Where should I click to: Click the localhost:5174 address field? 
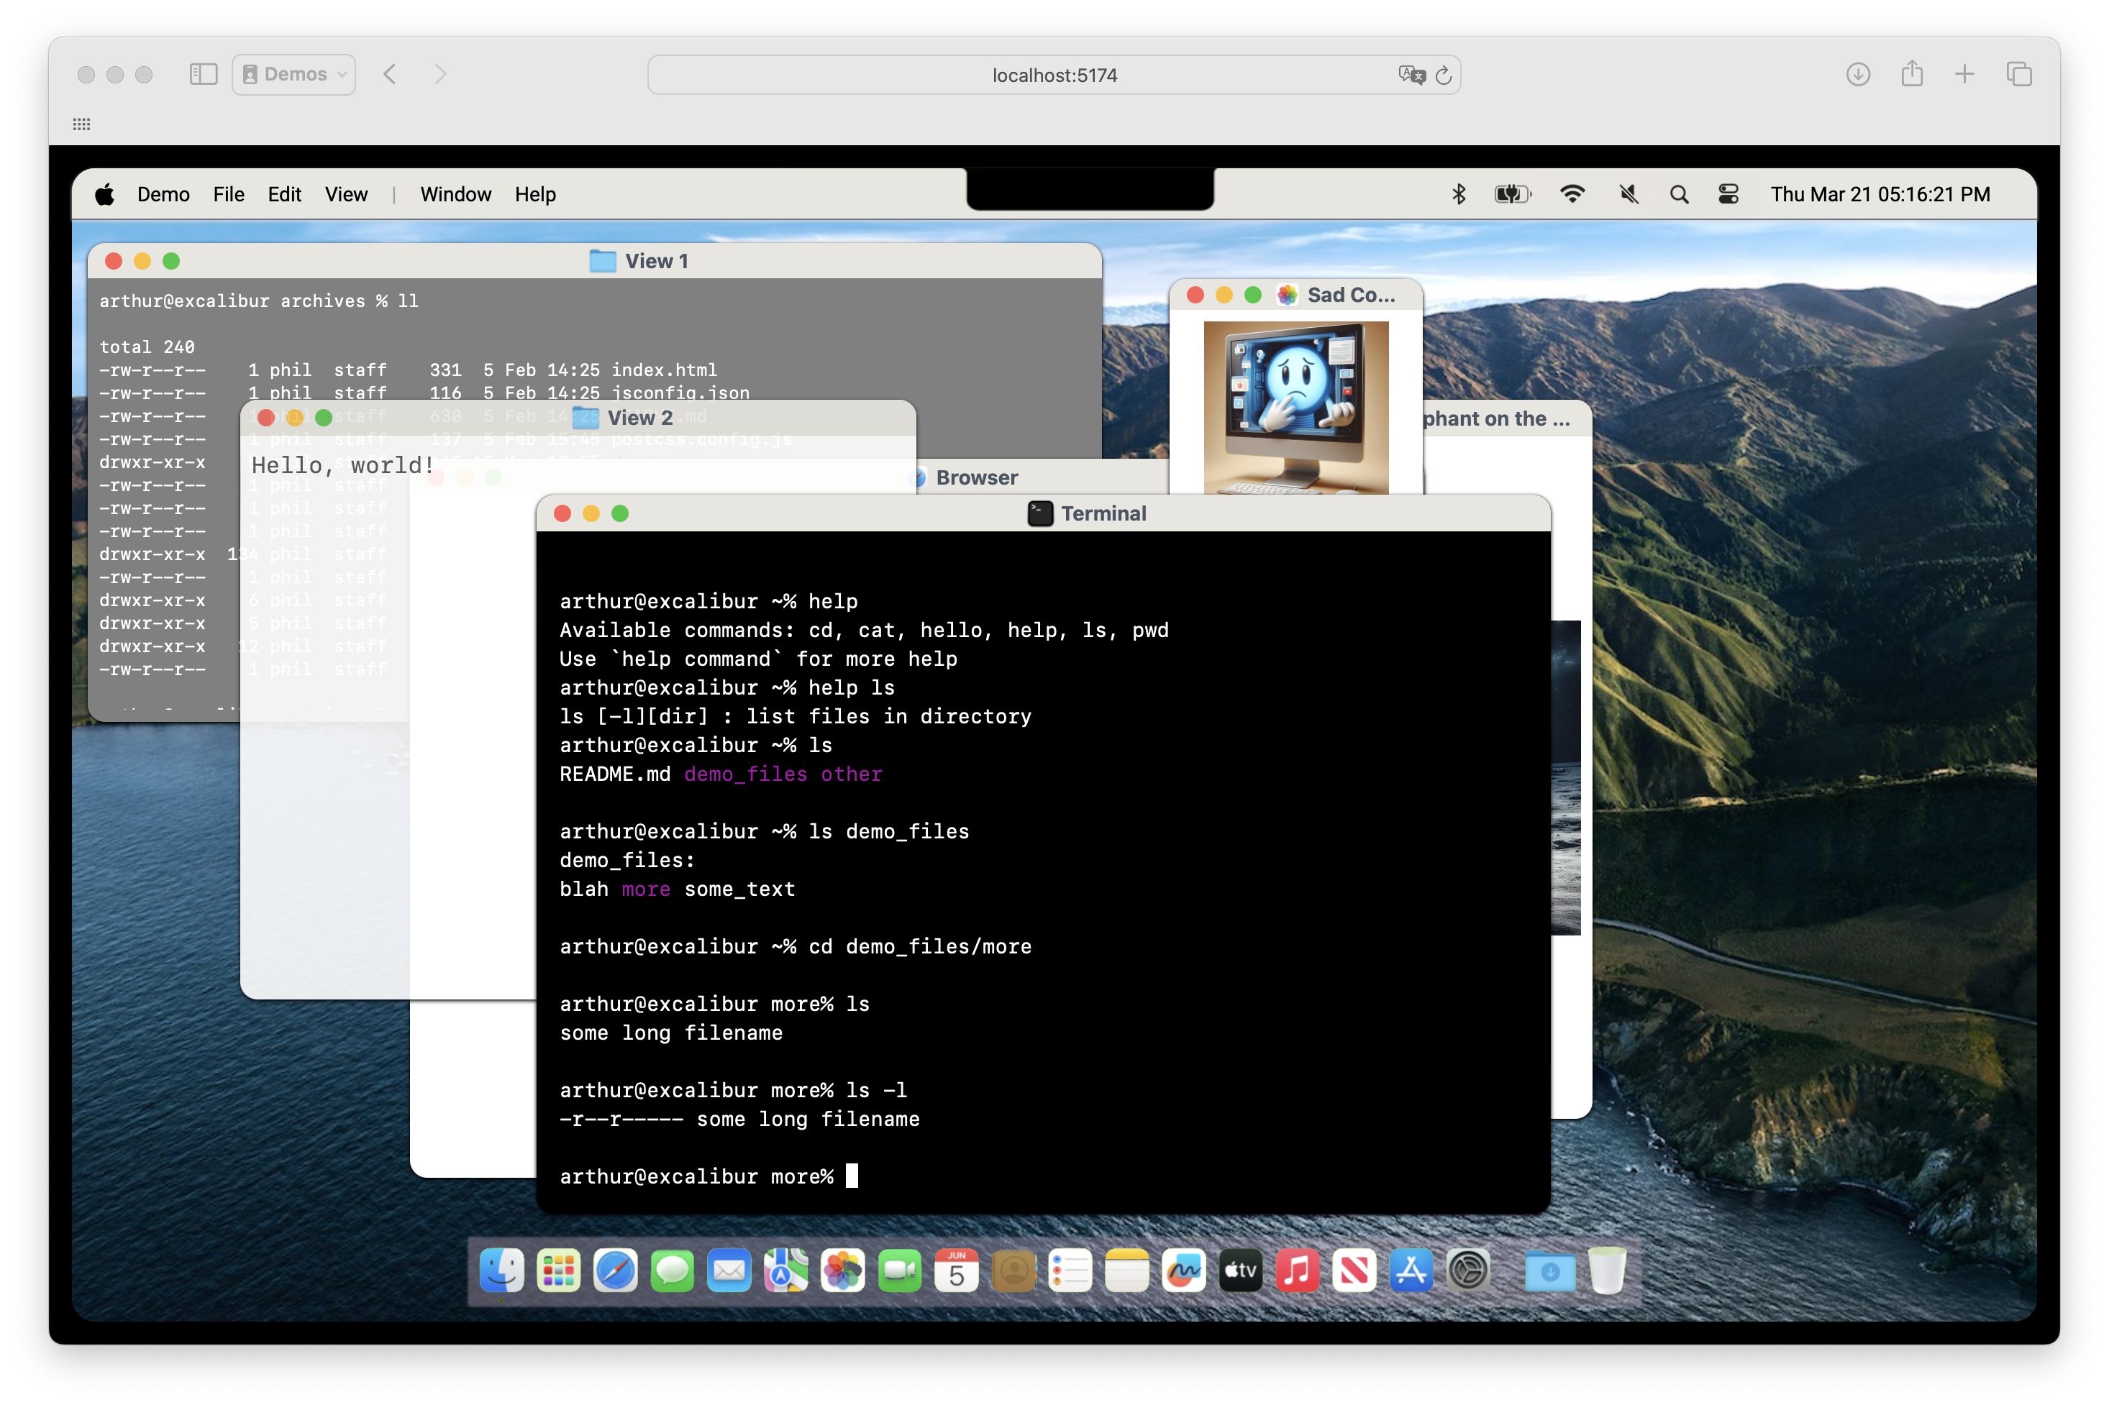pyautogui.click(x=1054, y=75)
